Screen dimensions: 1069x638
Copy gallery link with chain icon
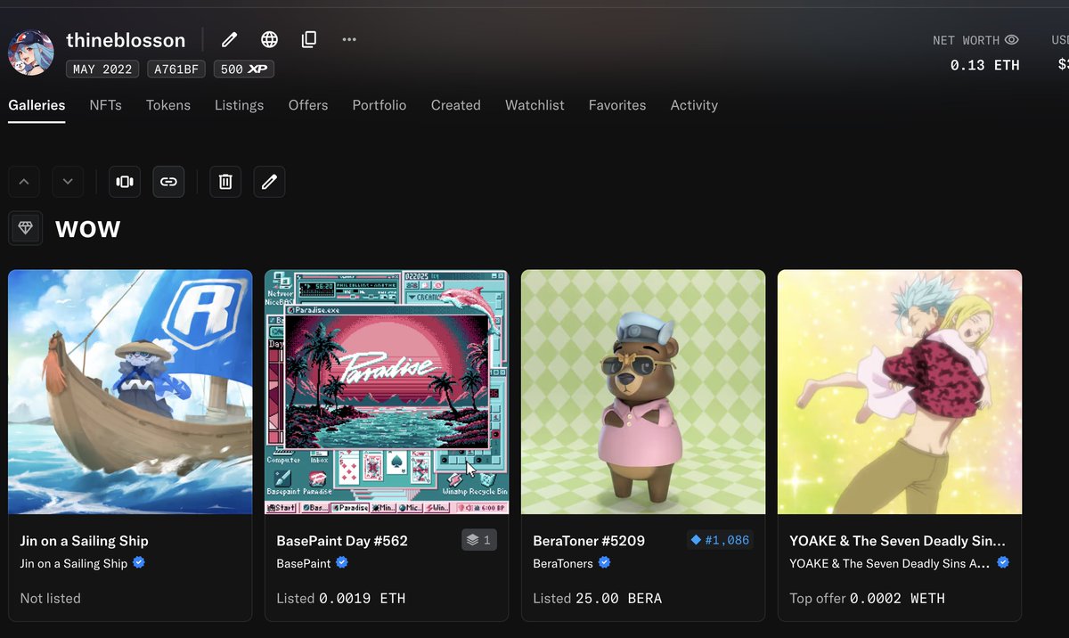pos(168,182)
